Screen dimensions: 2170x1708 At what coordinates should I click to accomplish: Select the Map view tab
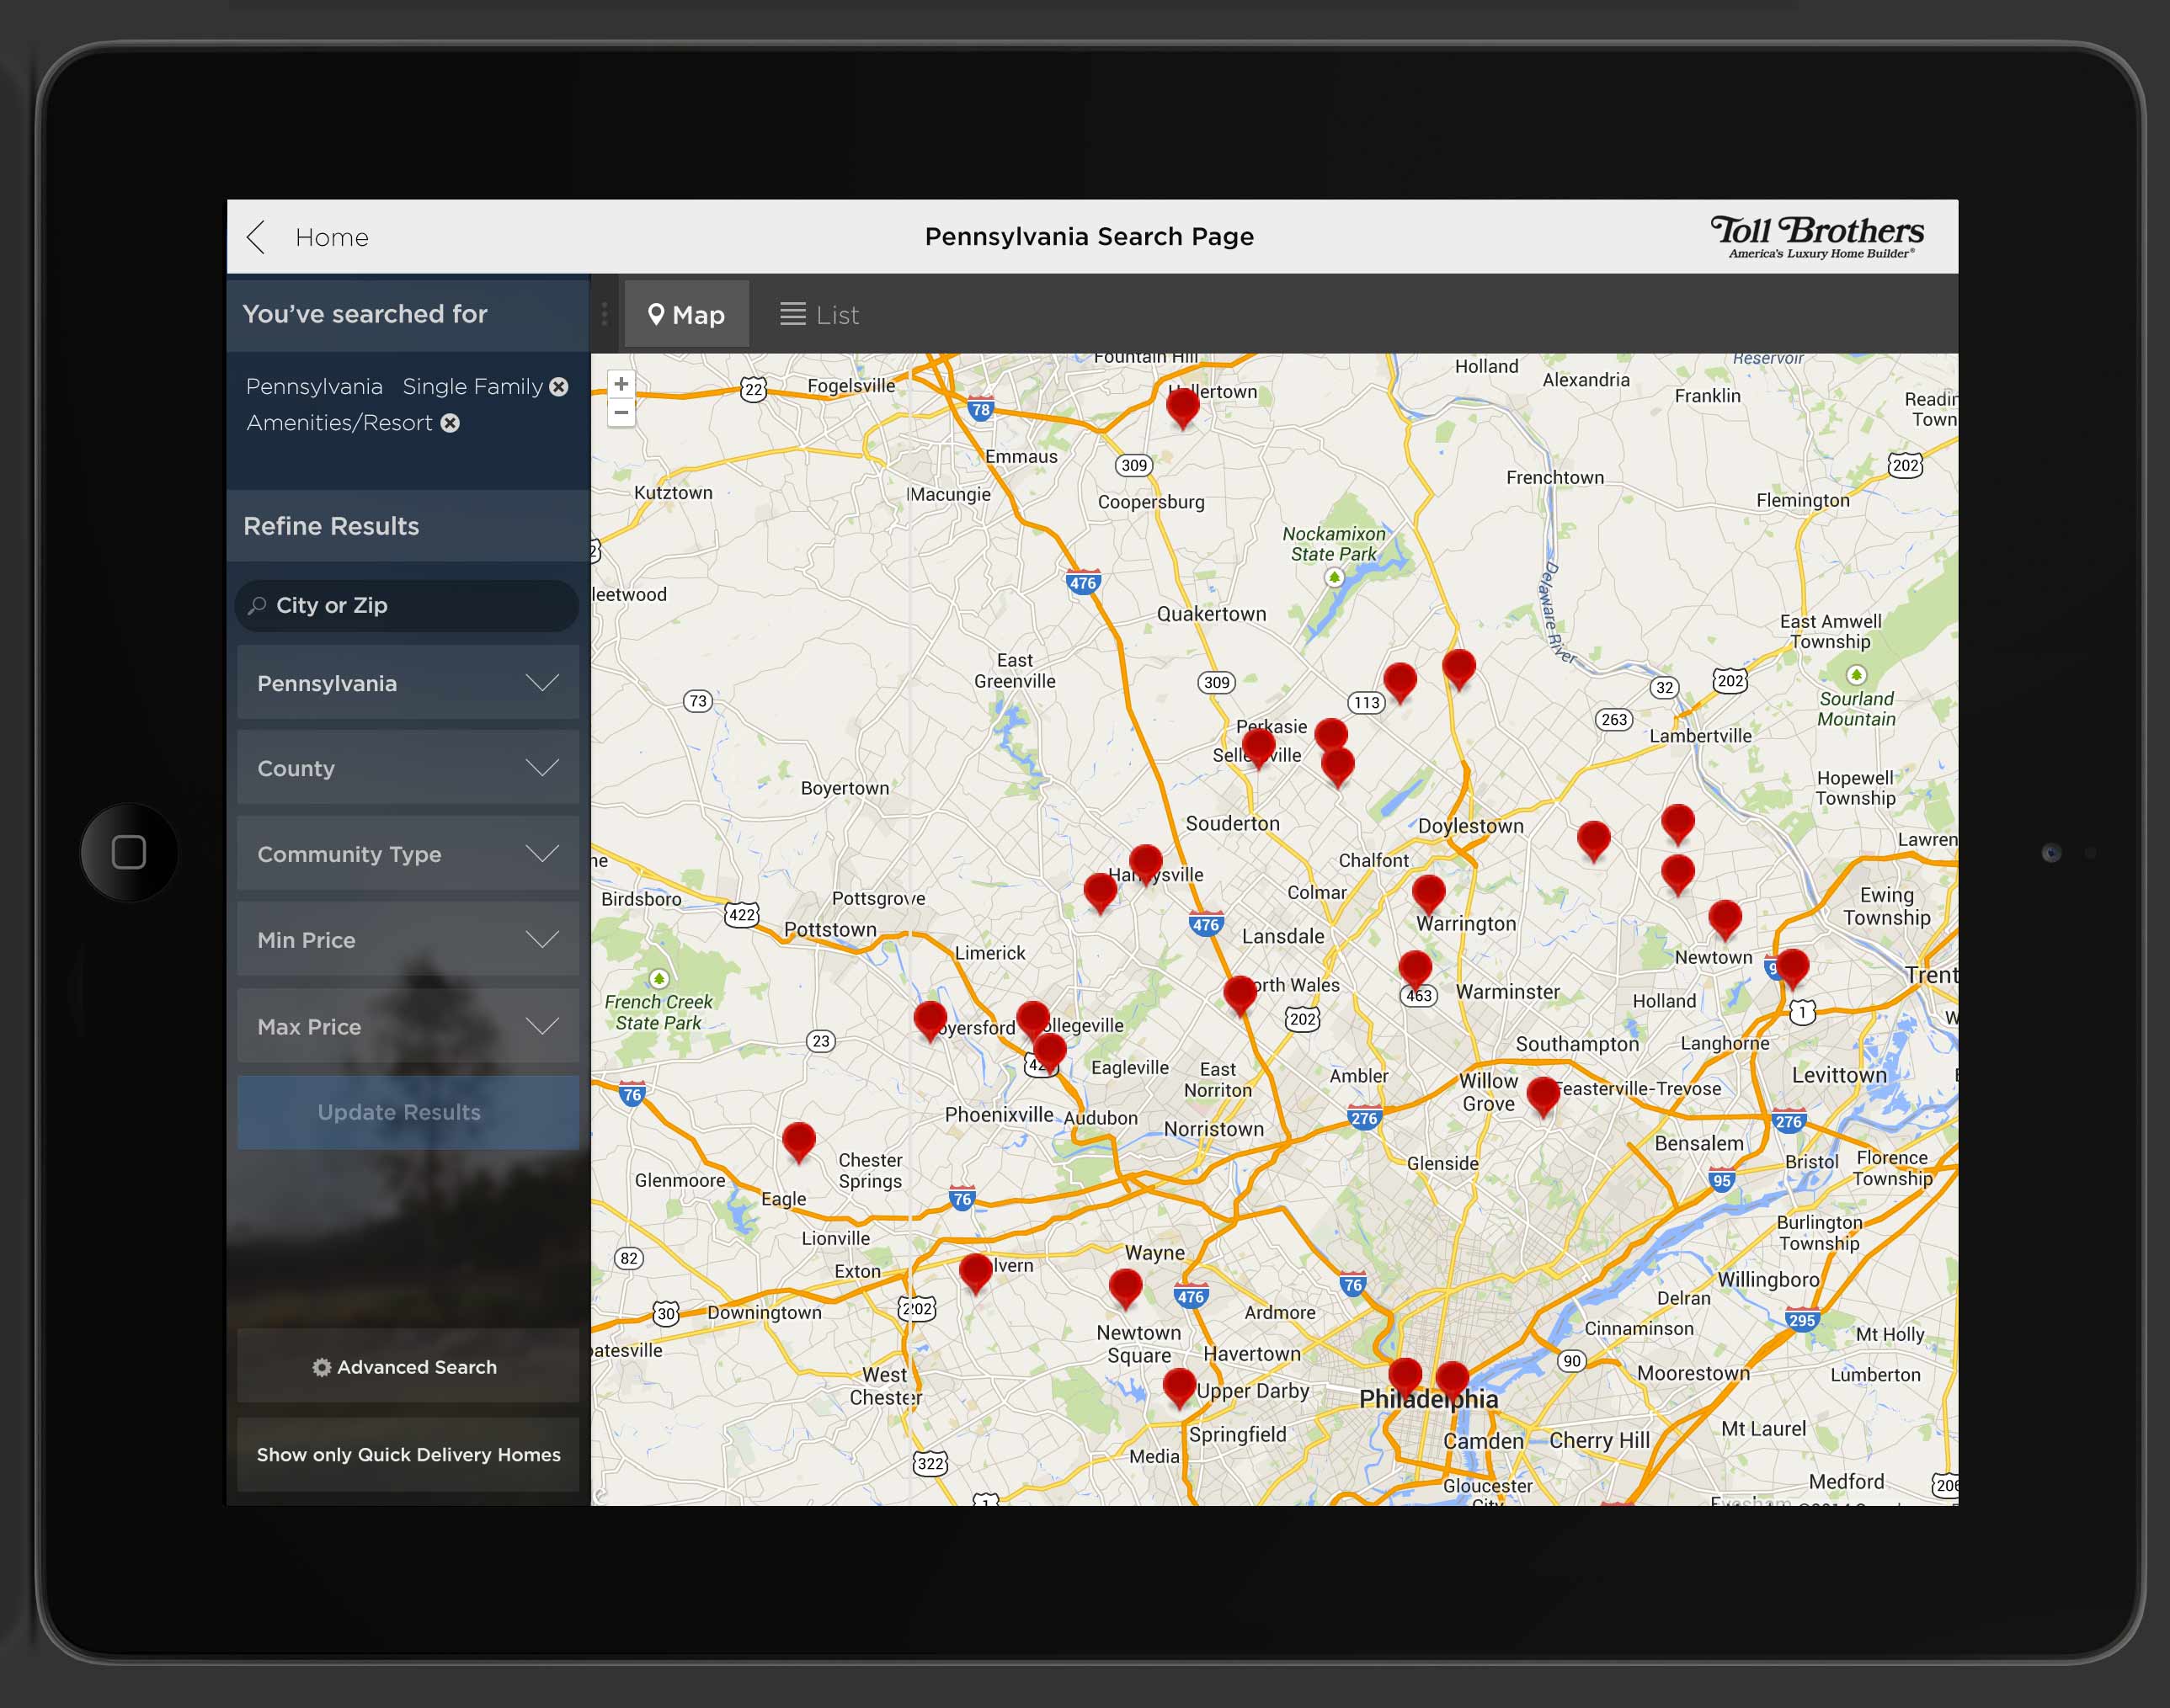tap(686, 313)
